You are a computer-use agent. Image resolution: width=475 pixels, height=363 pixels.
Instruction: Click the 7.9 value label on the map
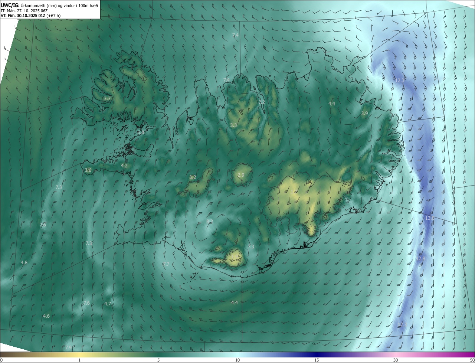(x=68, y=347)
